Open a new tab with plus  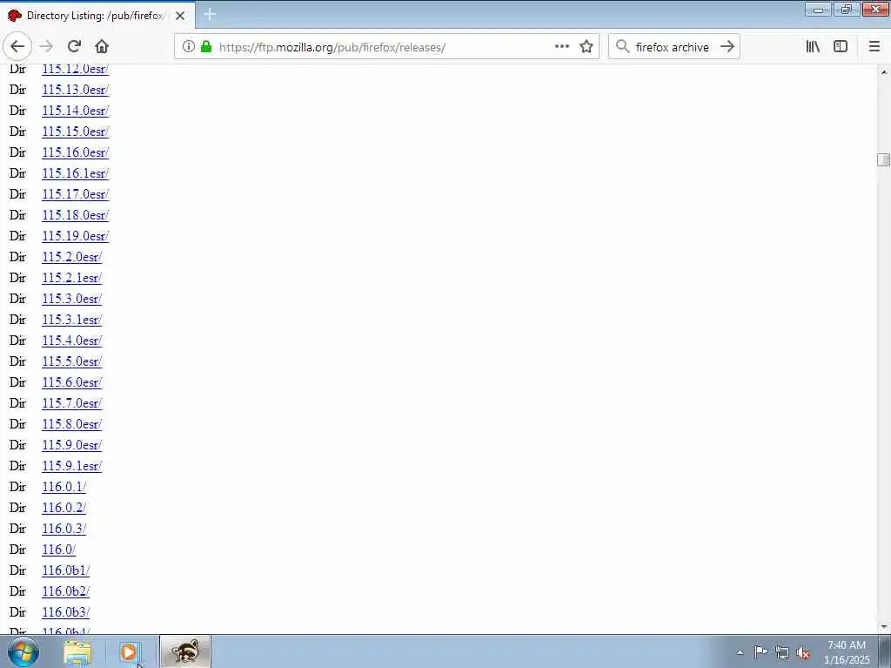click(x=210, y=14)
